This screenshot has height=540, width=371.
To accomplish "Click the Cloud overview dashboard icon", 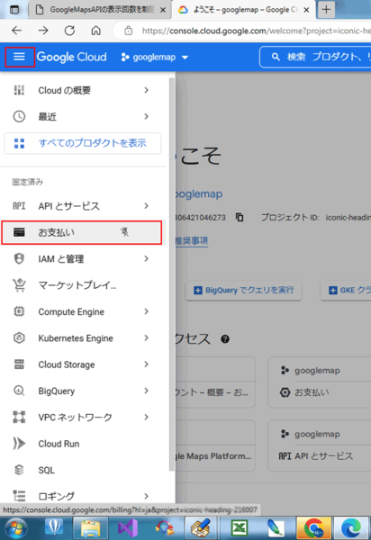I will point(19,90).
